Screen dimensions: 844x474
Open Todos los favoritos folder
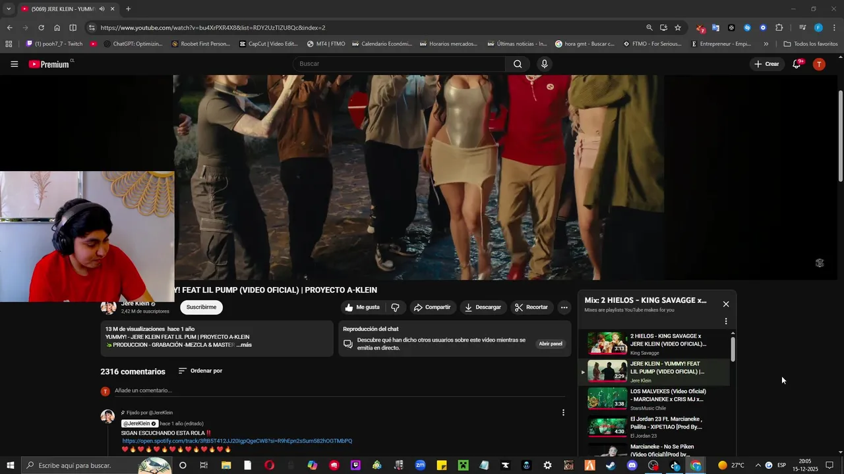click(810, 44)
